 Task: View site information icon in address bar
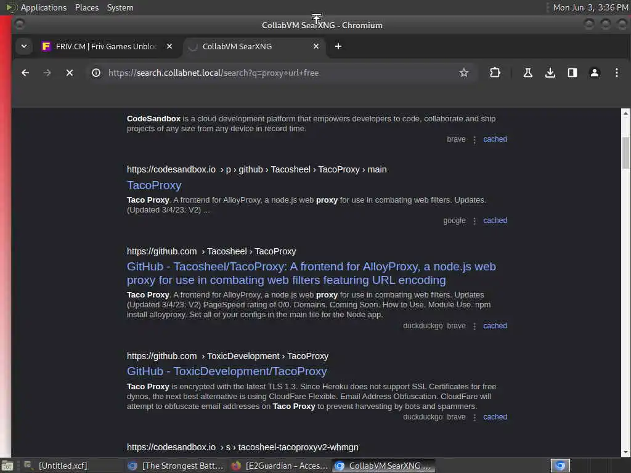pyautogui.click(x=96, y=73)
